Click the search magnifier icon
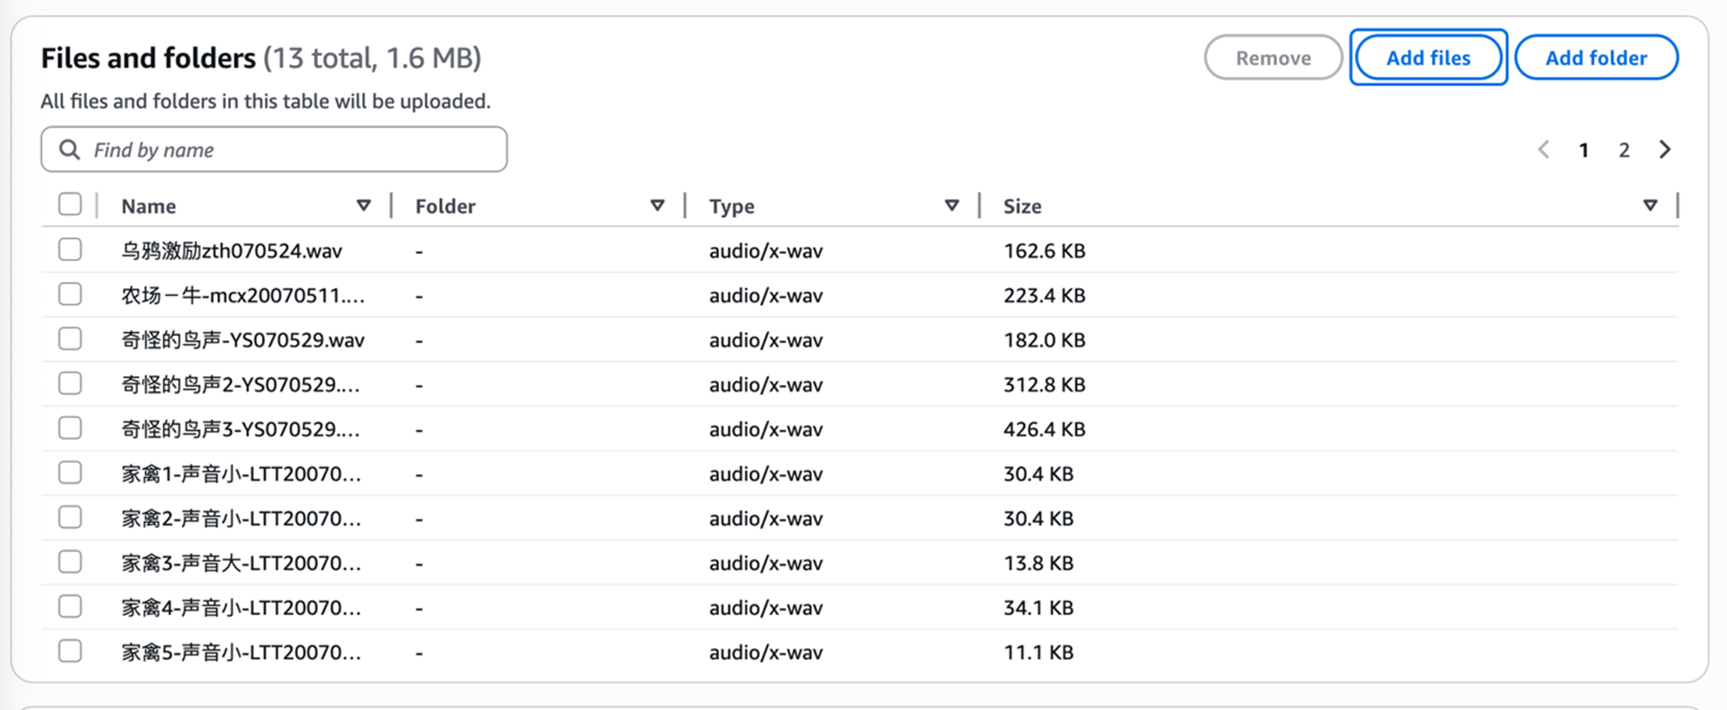This screenshot has width=1727, height=710. [70, 150]
